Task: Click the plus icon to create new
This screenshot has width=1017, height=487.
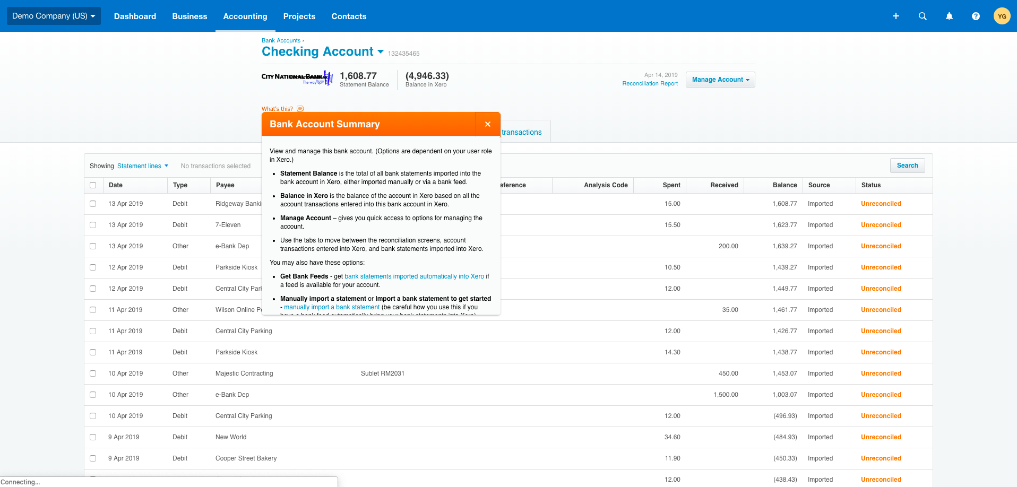Action: (896, 16)
